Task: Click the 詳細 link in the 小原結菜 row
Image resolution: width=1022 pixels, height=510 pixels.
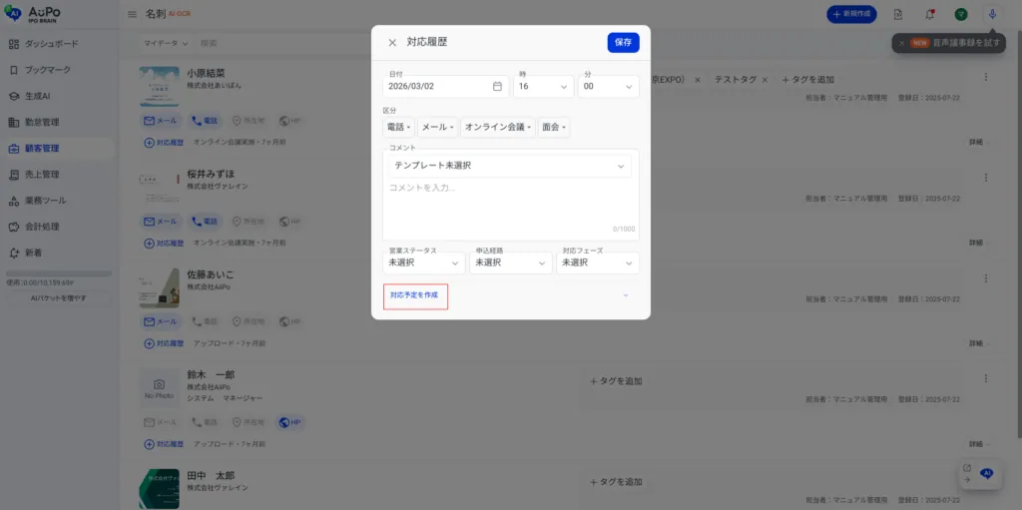Action: [x=976, y=142]
